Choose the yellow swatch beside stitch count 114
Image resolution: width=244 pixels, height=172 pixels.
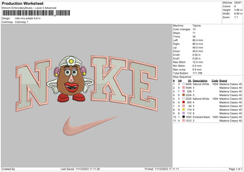click(184, 110)
